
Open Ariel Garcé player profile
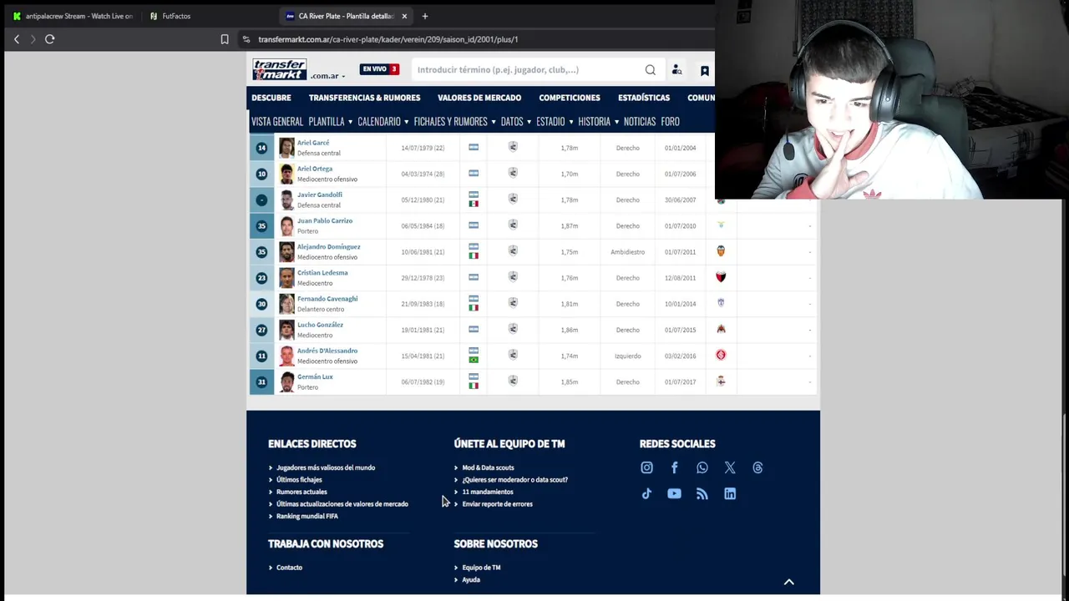[x=313, y=143]
